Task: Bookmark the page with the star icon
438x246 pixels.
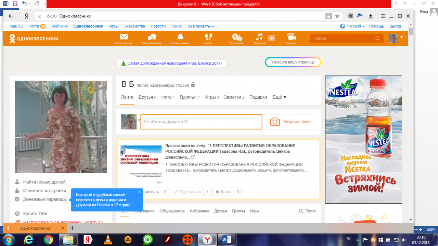Action: click(337, 16)
